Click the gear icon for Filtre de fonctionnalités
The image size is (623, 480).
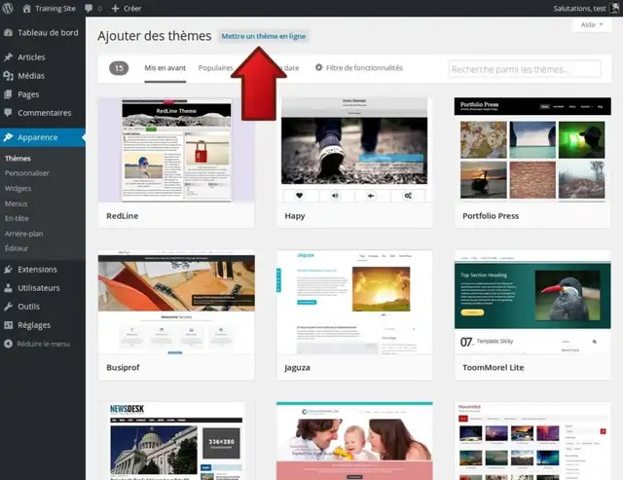318,67
